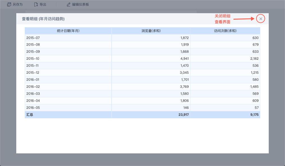This screenshot has height=166, width=285.
Task: Click the page views value 1,919
Action: (x=185, y=45)
